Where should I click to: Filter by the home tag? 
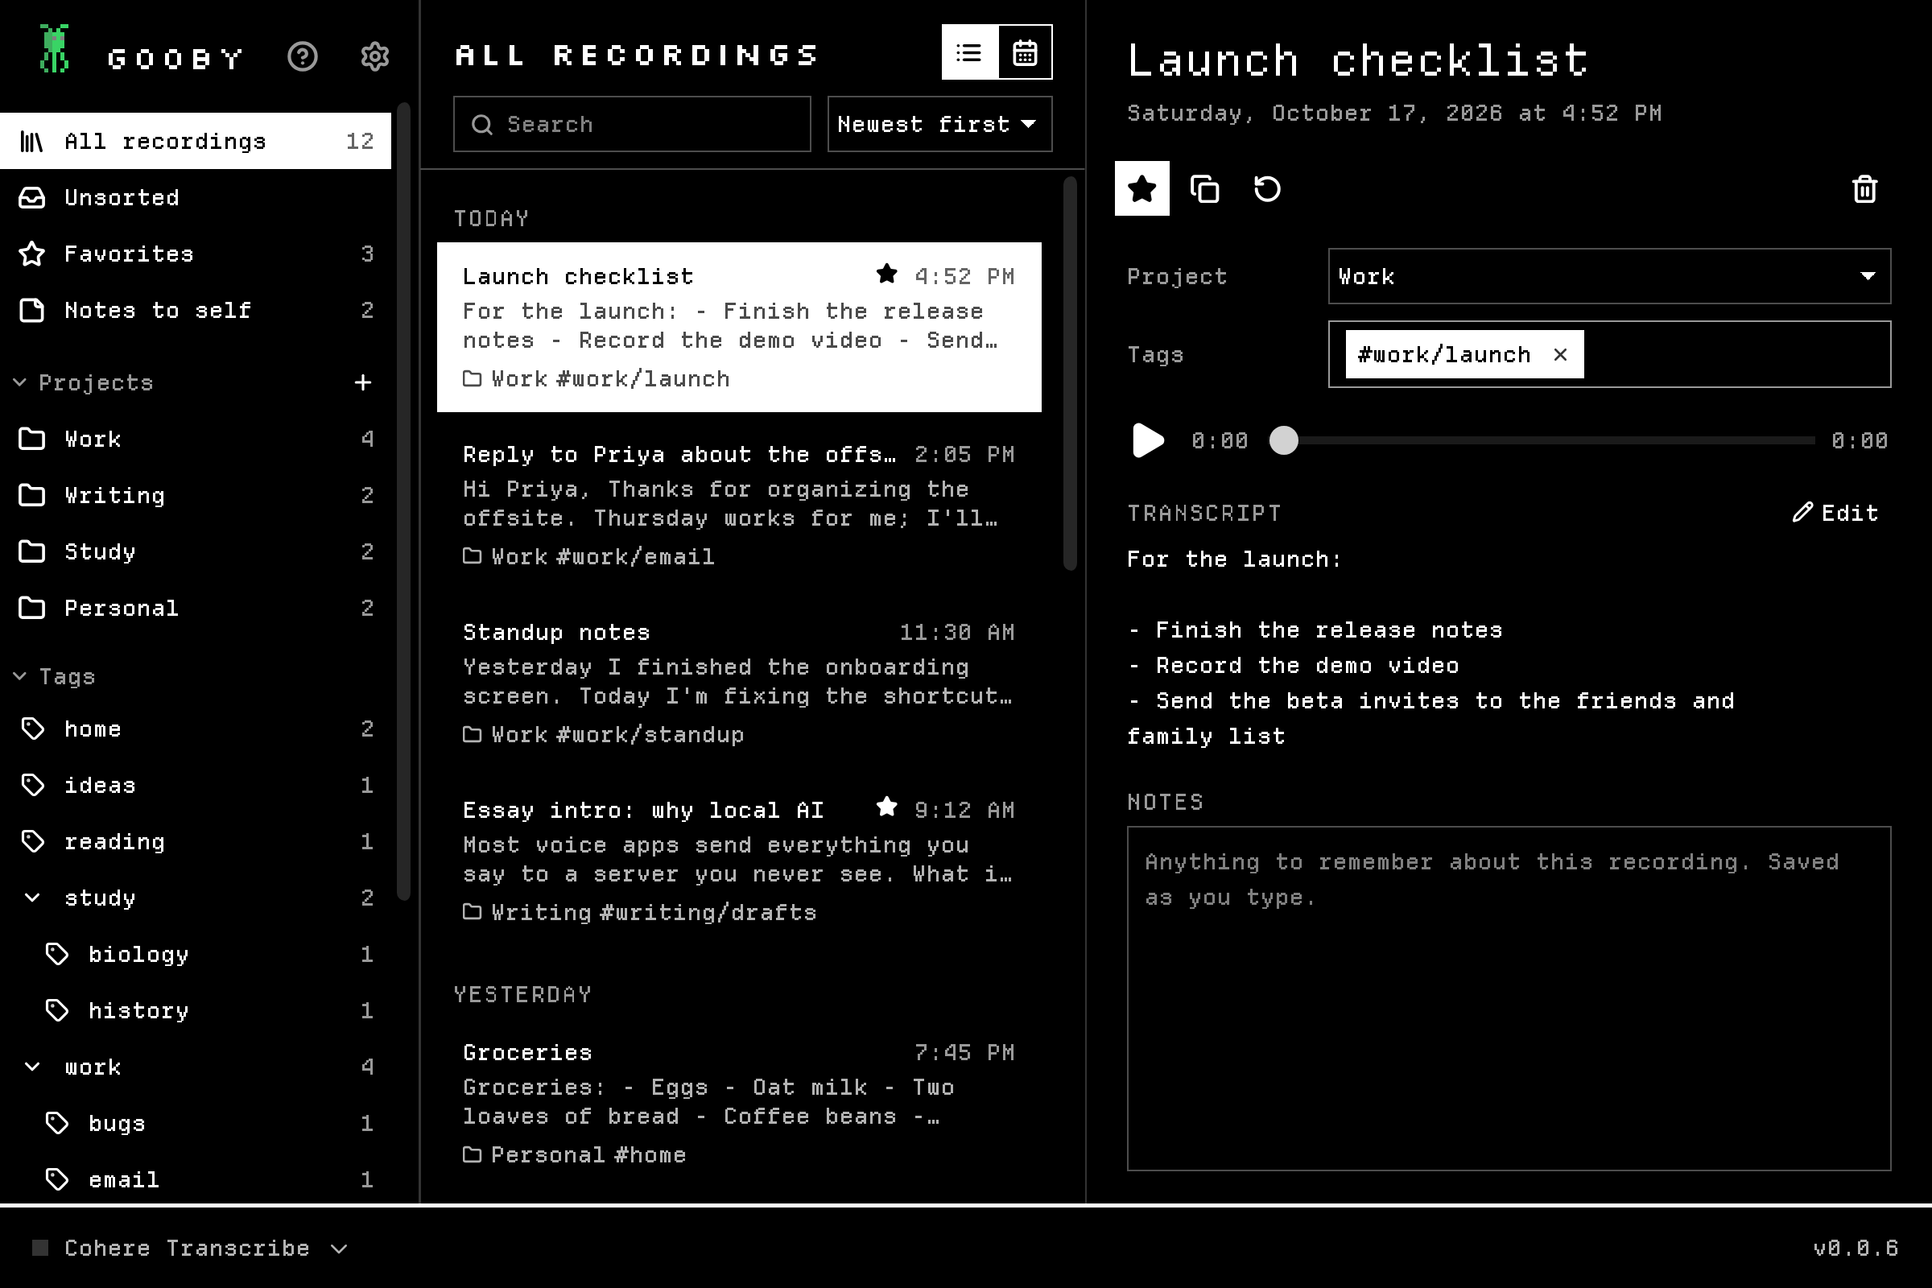pyautogui.click(x=196, y=729)
